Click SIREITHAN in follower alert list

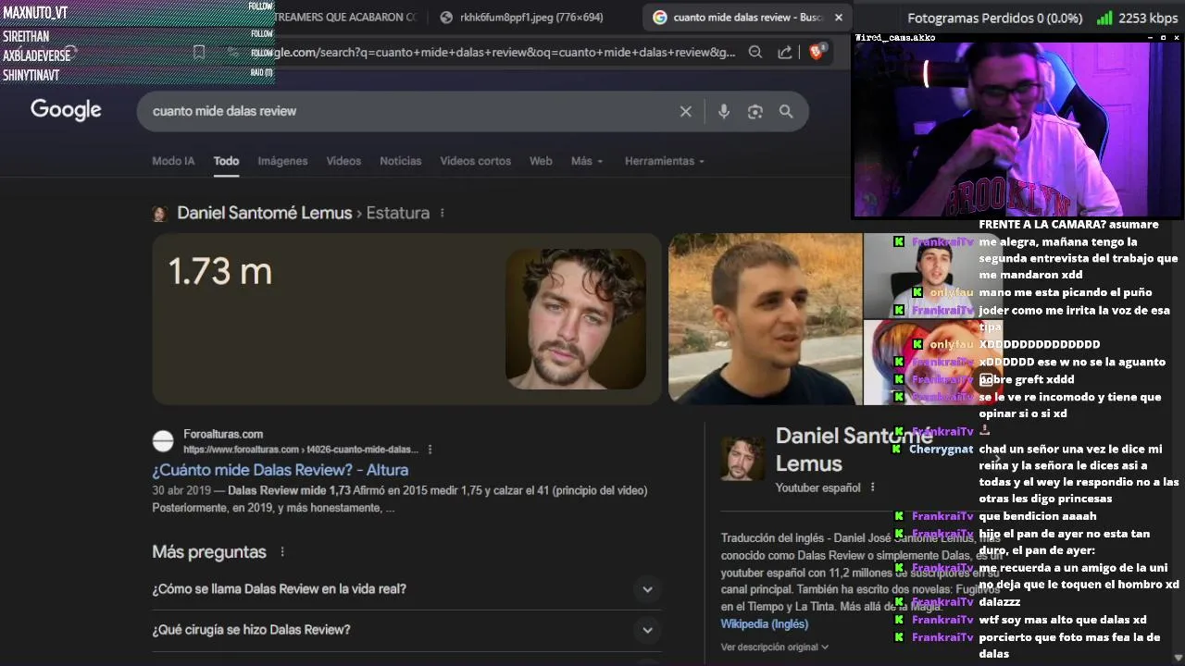coord(26,36)
